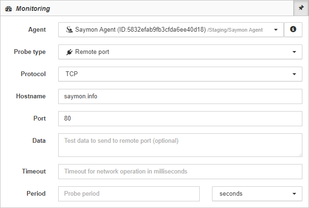This screenshot has width=309, height=208.
Task: Focus the Timeout milliseconds input field
Action: coord(180,172)
